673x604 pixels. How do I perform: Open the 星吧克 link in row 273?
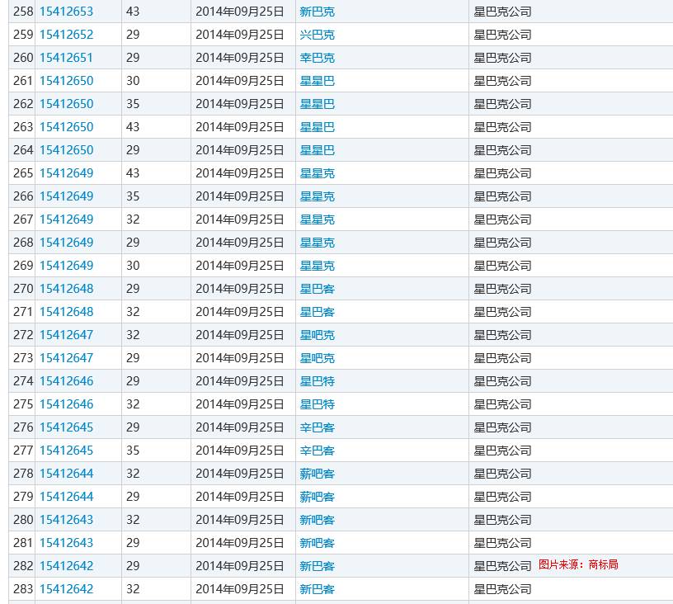318,358
